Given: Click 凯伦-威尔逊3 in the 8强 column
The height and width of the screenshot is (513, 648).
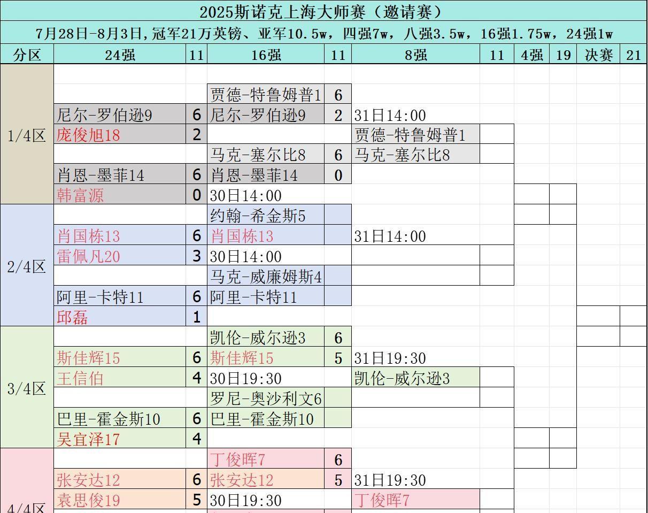Looking at the screenshot, I should [x=415, y=378].
